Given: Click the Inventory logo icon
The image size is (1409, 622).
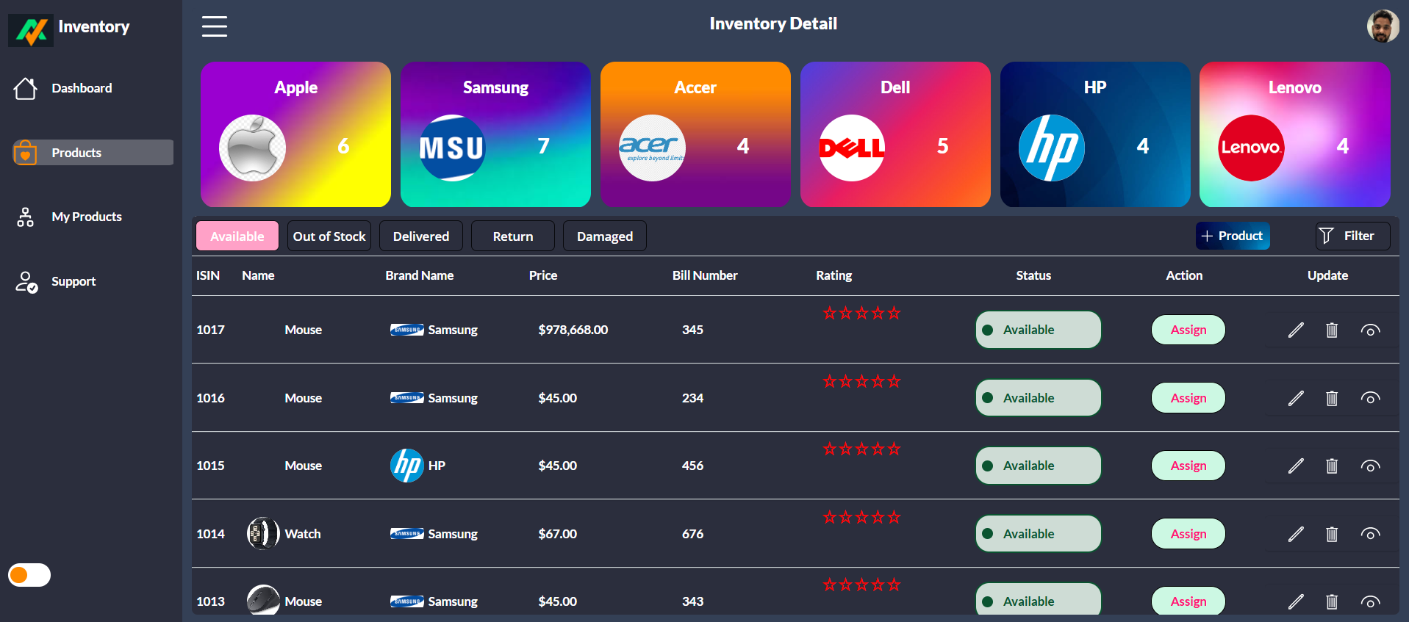Looking at the screenshot, I should tap(31, 30).
